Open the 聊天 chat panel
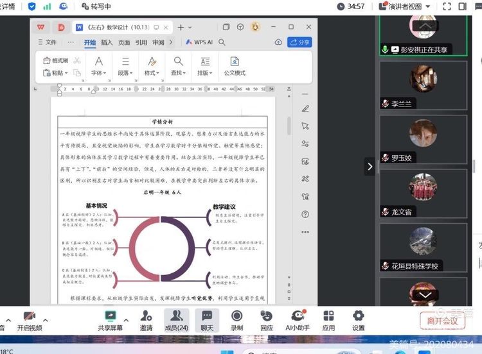This screenshot has height=354, width=482. 207,321
